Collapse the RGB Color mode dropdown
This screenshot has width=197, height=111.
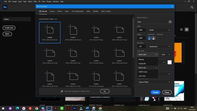point(148,55)
